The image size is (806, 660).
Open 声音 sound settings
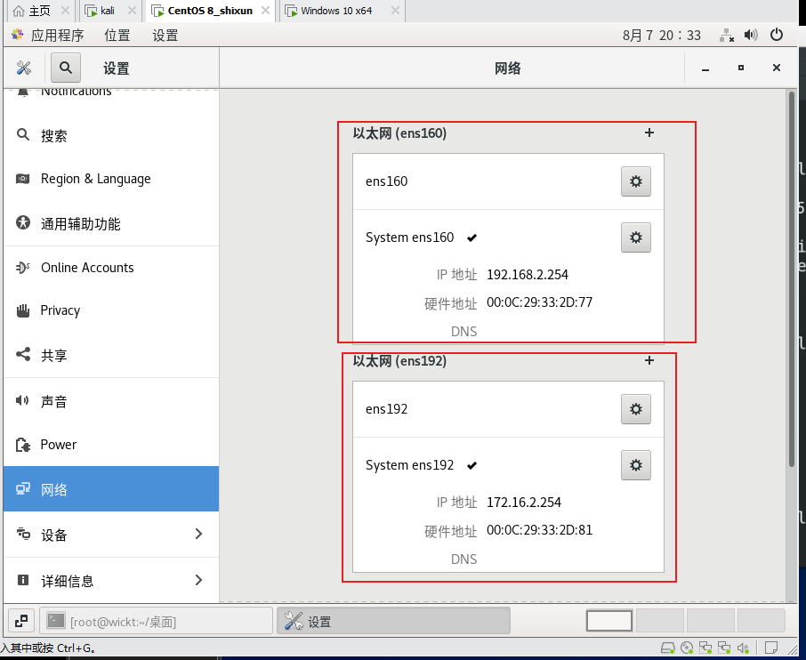click(x=111, y=401)
